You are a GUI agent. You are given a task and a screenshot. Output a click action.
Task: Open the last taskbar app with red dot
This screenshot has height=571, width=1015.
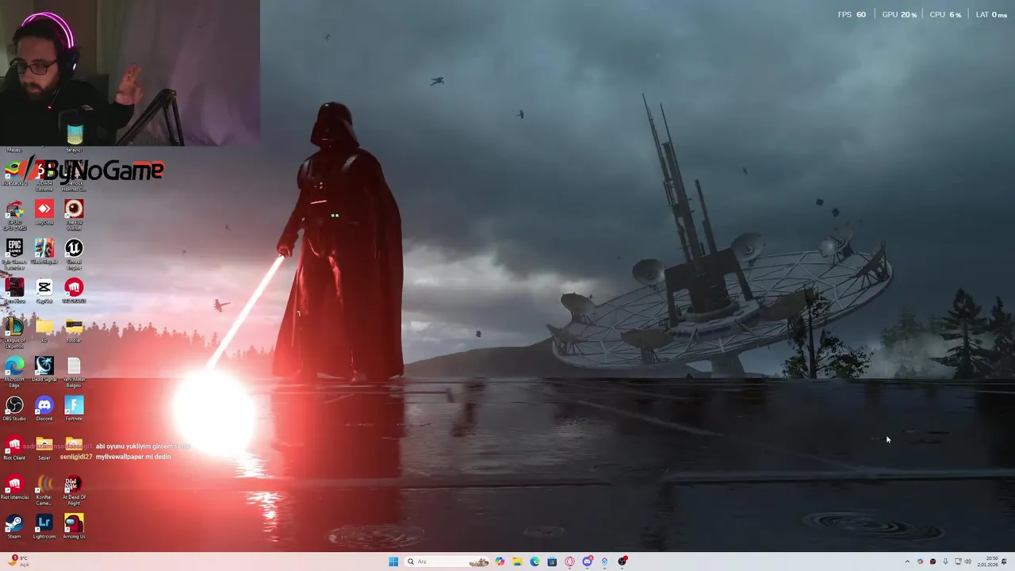(x=622, y=561)
